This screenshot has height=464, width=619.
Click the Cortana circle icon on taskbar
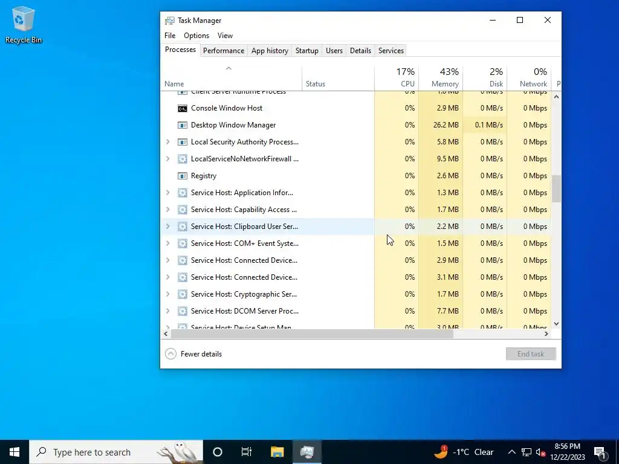point(218,452)
